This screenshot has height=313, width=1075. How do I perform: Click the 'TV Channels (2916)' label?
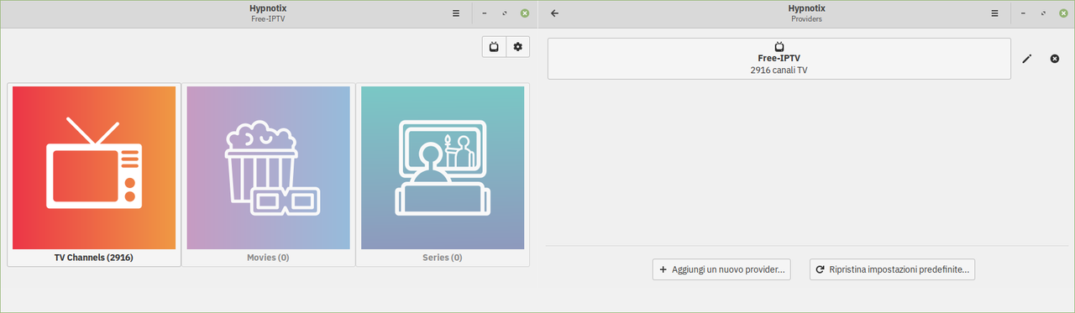[x=94, y=258]
